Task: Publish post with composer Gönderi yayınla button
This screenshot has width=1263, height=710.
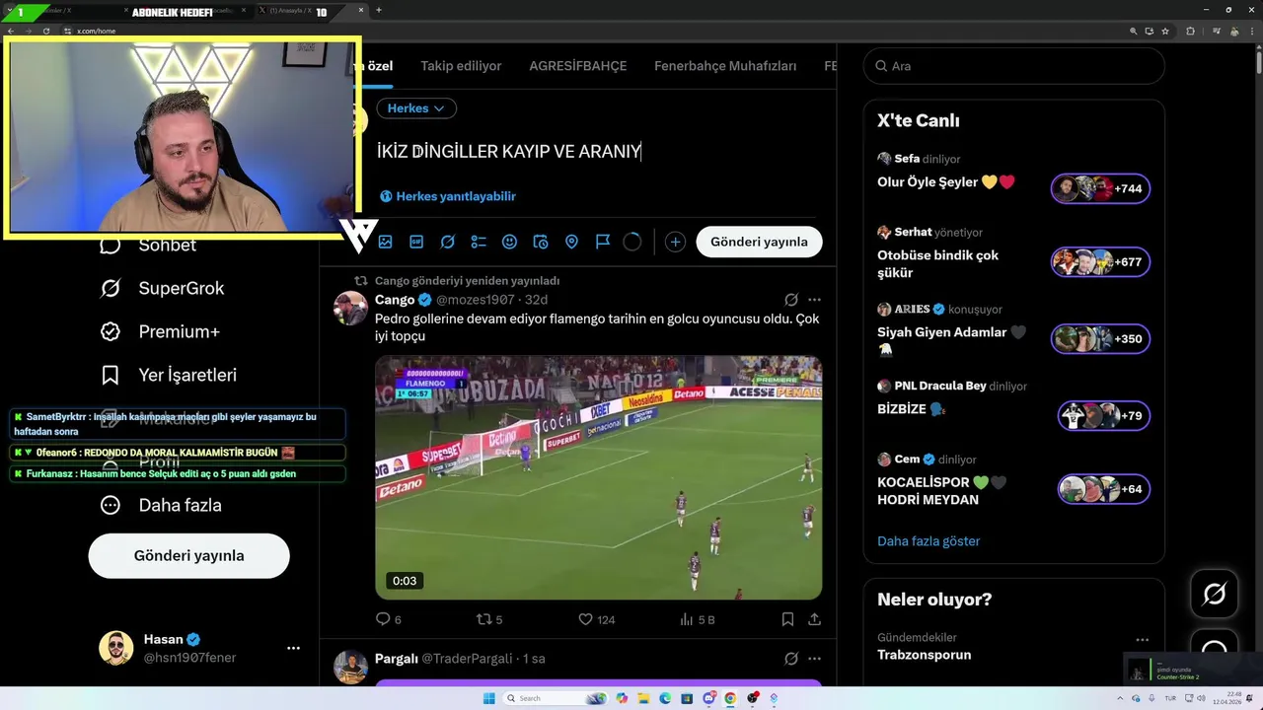Action: 759,242
